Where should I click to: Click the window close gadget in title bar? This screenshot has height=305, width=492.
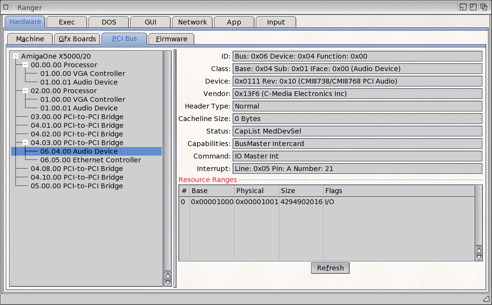[x=7, y=7]
